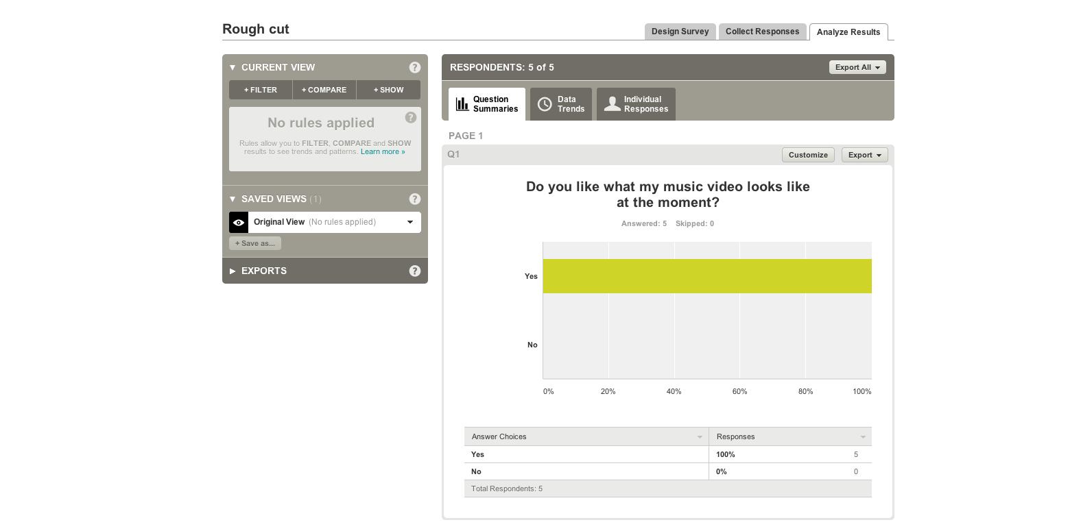Screen dimensions: 1081x531
Task: Click help icon beside Saved Views
Action: tap(414, 199)
